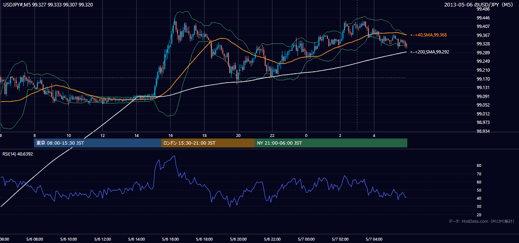Click hour label 18 under the price chart

pos(204,136)
